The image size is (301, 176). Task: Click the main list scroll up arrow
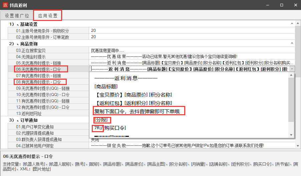click(298, 23)
